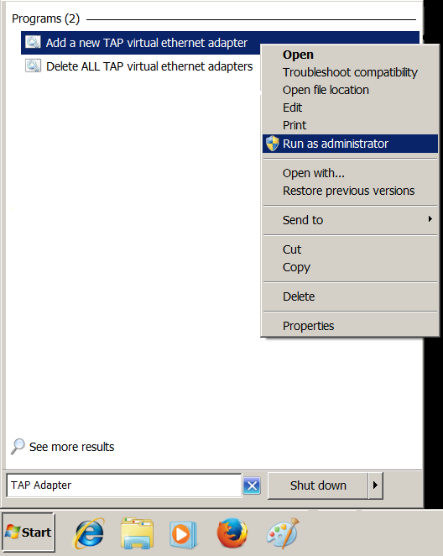Choose Open file location menu entry
The width and height of the screenshot is (443, 556).
click(x=350, y=90)
